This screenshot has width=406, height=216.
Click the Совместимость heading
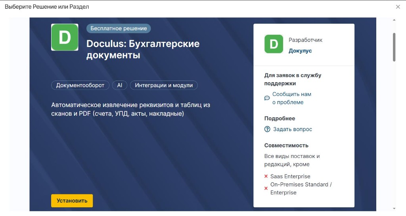[286, 145]
